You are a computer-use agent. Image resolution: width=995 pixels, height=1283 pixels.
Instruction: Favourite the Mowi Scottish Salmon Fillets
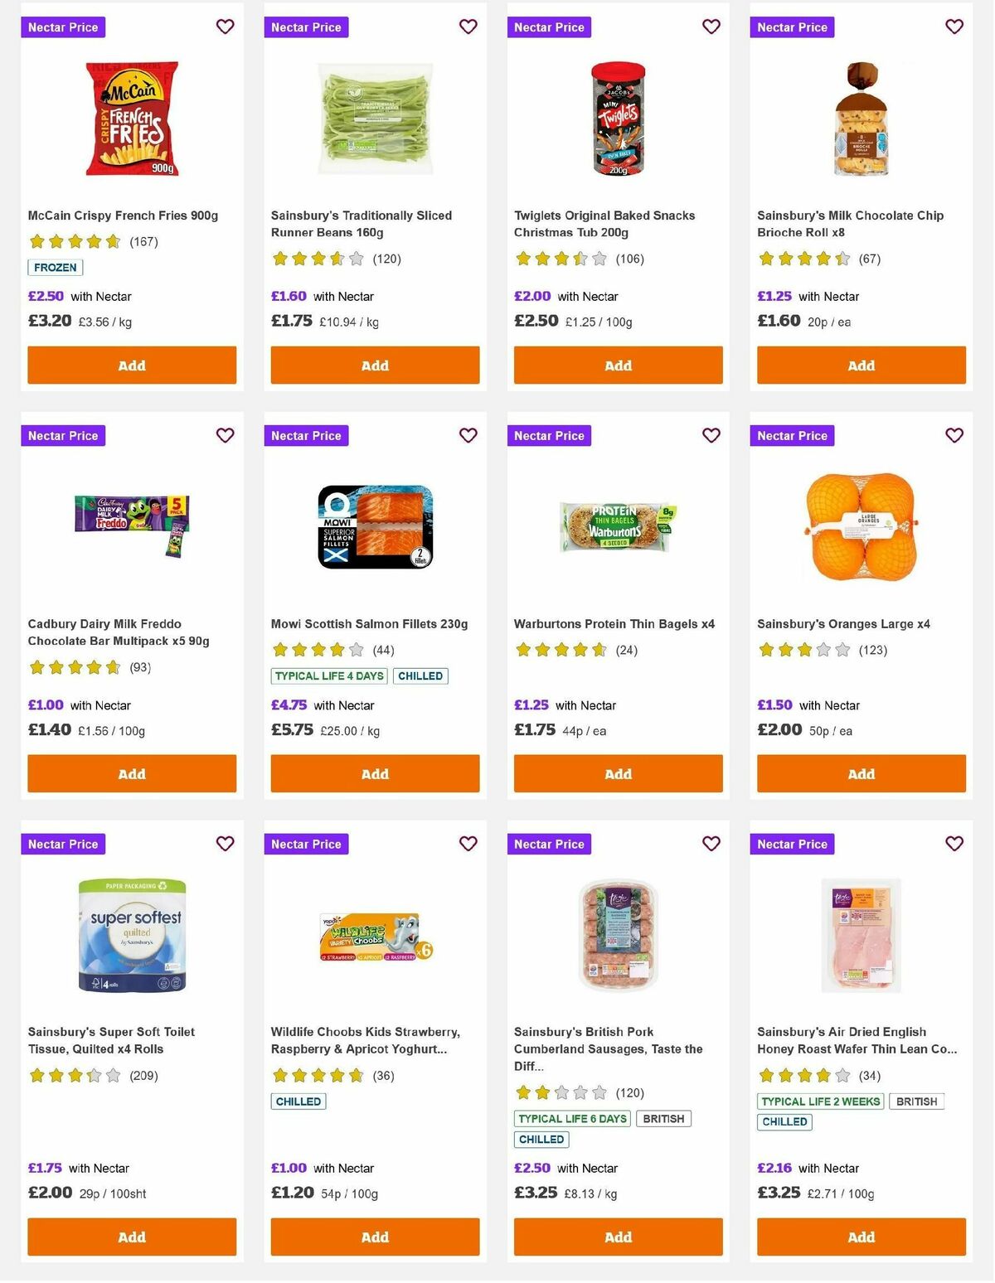click(x=468, y=435)
